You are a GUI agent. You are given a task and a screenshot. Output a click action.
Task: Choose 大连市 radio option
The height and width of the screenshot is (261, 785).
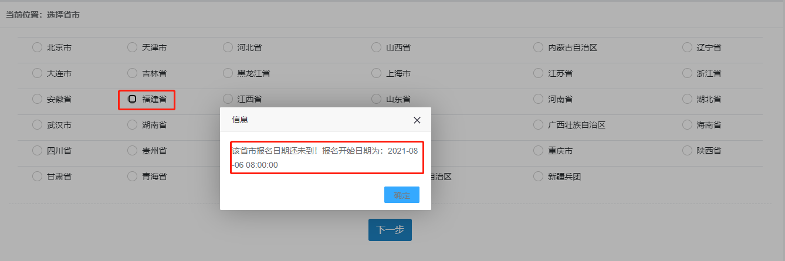click(x=37, y=73)
